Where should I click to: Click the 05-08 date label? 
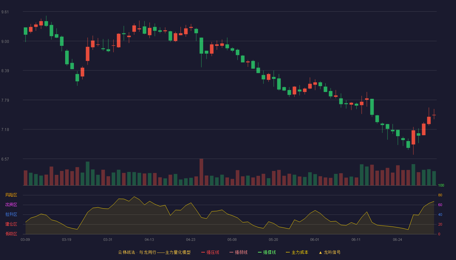tap(232, 240)
